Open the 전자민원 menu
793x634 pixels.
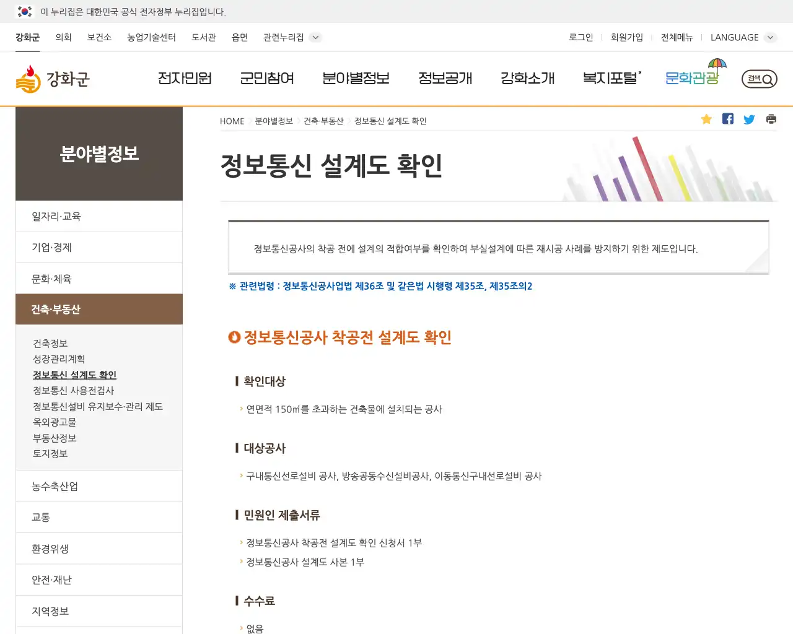click(x=185, y=79)
